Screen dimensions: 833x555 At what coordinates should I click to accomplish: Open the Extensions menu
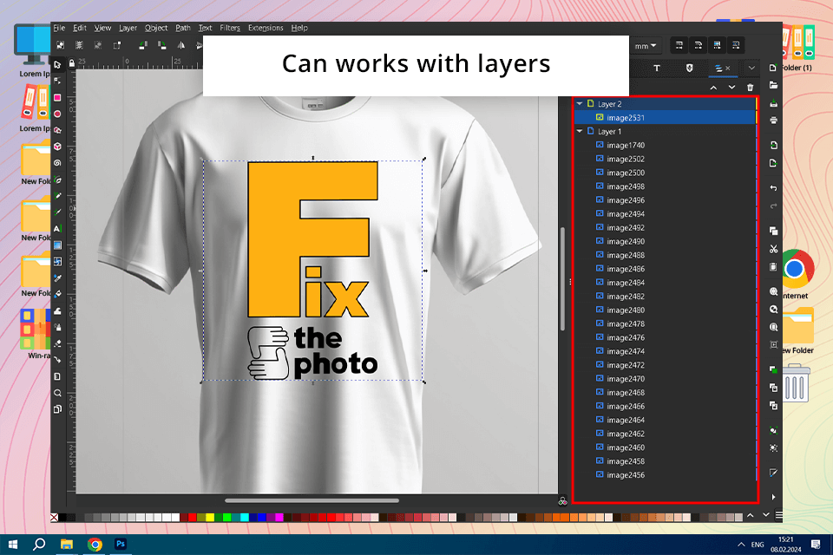tap(266, 28)
